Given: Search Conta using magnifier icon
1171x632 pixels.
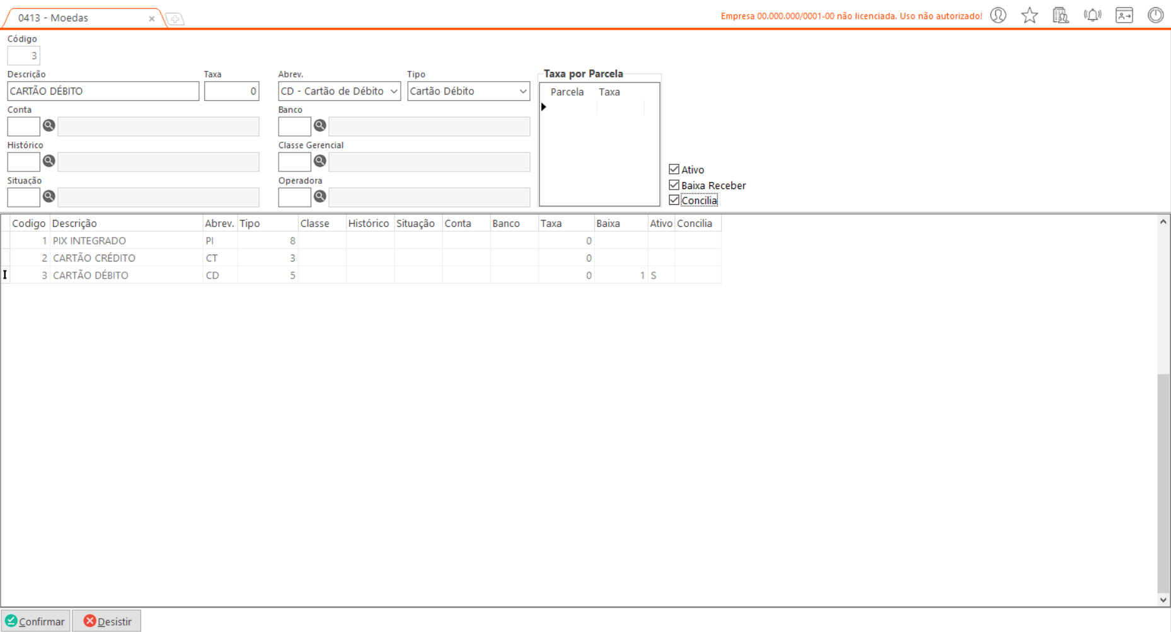Looking at the screenshot, I should pyautogui.click(x=49, y=126).
